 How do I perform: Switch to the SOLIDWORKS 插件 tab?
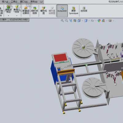click(4, 20)
